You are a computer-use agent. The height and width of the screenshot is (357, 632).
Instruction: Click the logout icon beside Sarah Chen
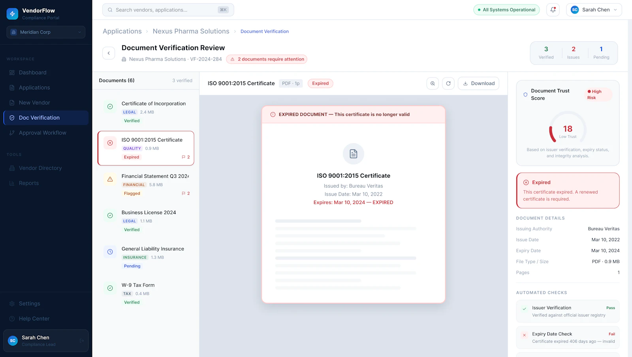82,341
